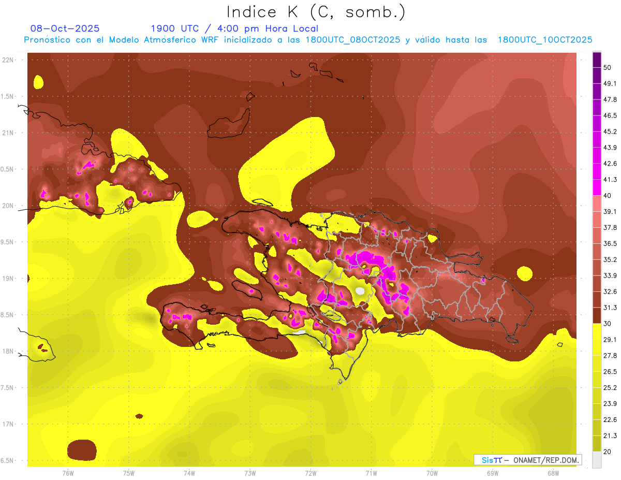Click colorbar value '37.8'

tap(611, 228)
